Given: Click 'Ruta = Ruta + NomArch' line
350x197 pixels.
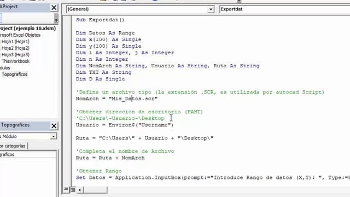Looking at the screenshot, I should [110, 158].
